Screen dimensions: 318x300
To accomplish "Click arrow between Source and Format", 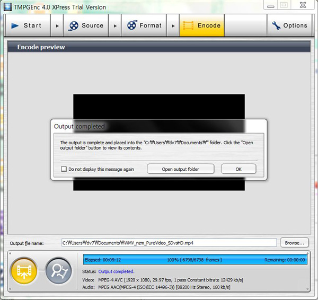I will [115, 26].
